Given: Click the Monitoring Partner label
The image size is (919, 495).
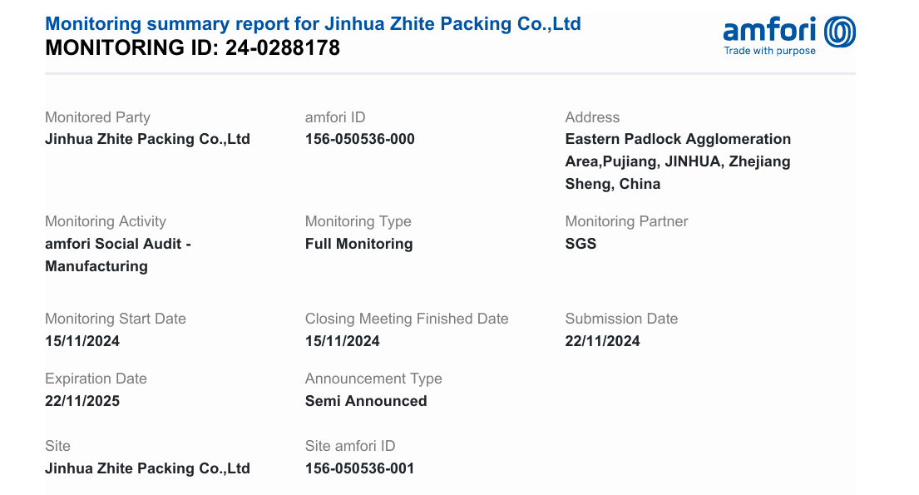Looking at the screenshot, I should click(x=626, y=221).
